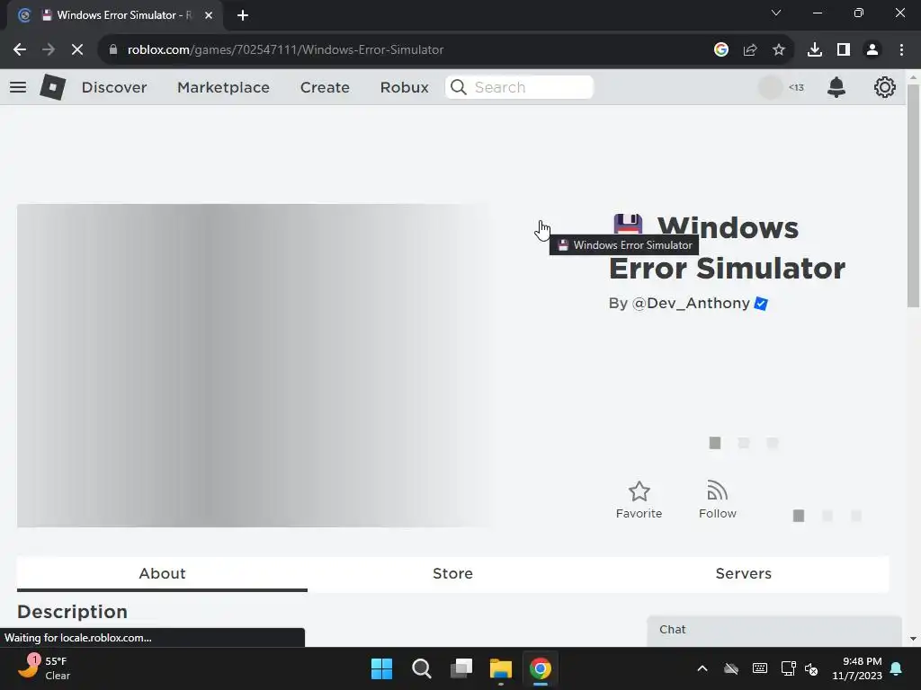The width and height of the screenshot is (921, 690).
Task: Go to Marketplace page
Action: (223, 87)
